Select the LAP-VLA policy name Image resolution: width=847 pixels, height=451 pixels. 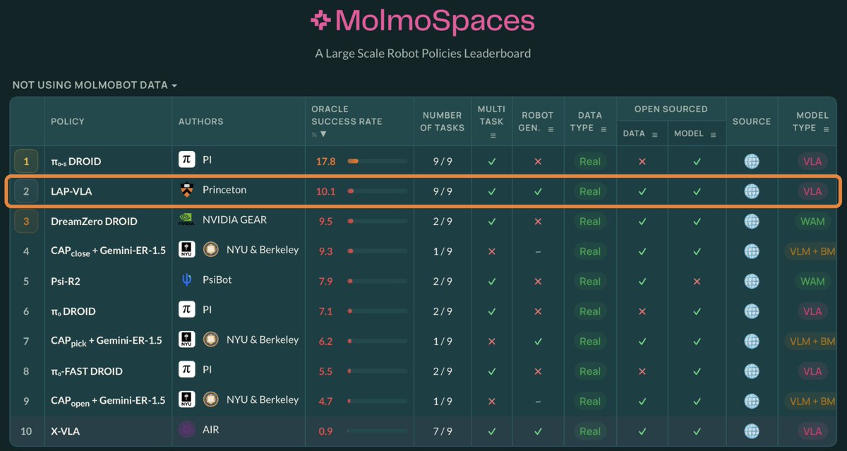point(73,191)
